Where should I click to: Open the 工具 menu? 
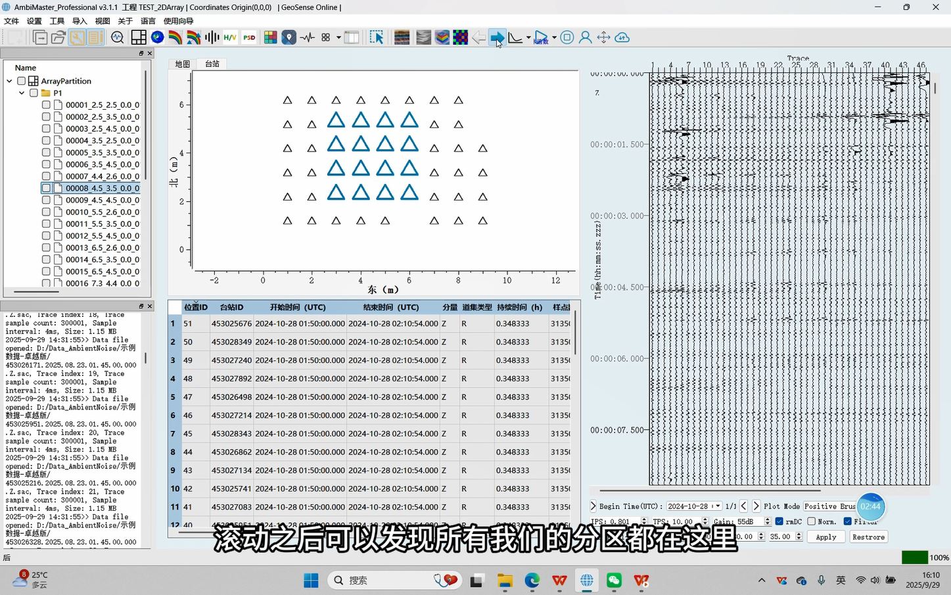point(57,21)
